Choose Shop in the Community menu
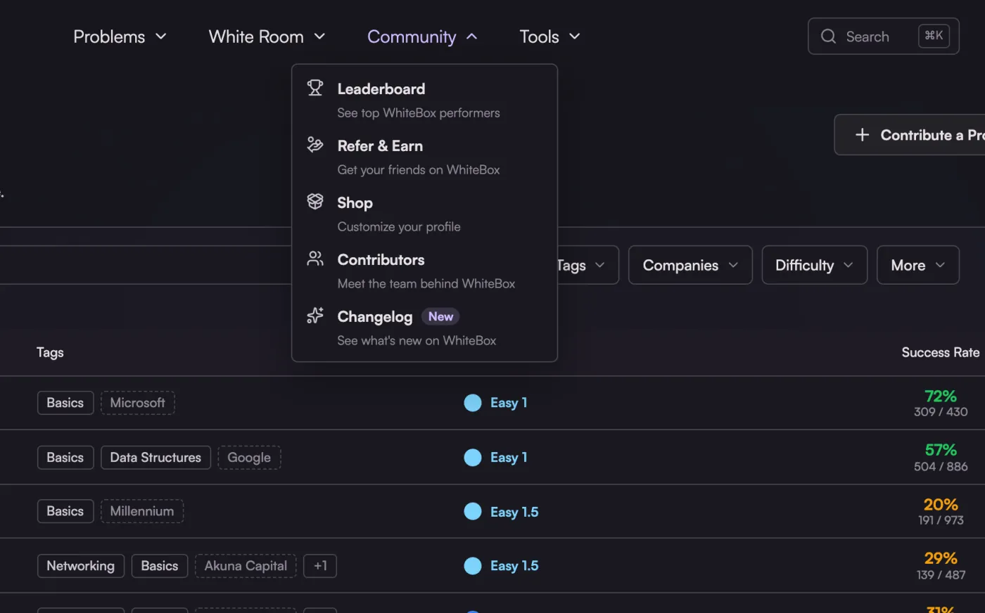This screenshot has height=613, width=985. point(424,214)
